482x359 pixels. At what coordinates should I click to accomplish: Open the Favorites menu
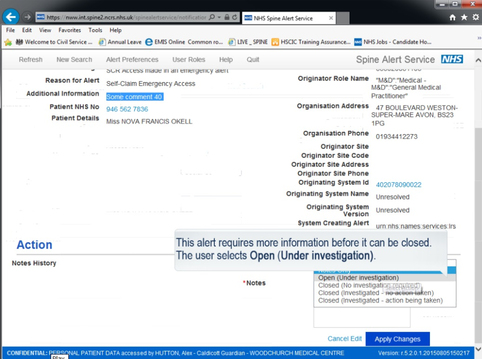click(x=69, y=30)
